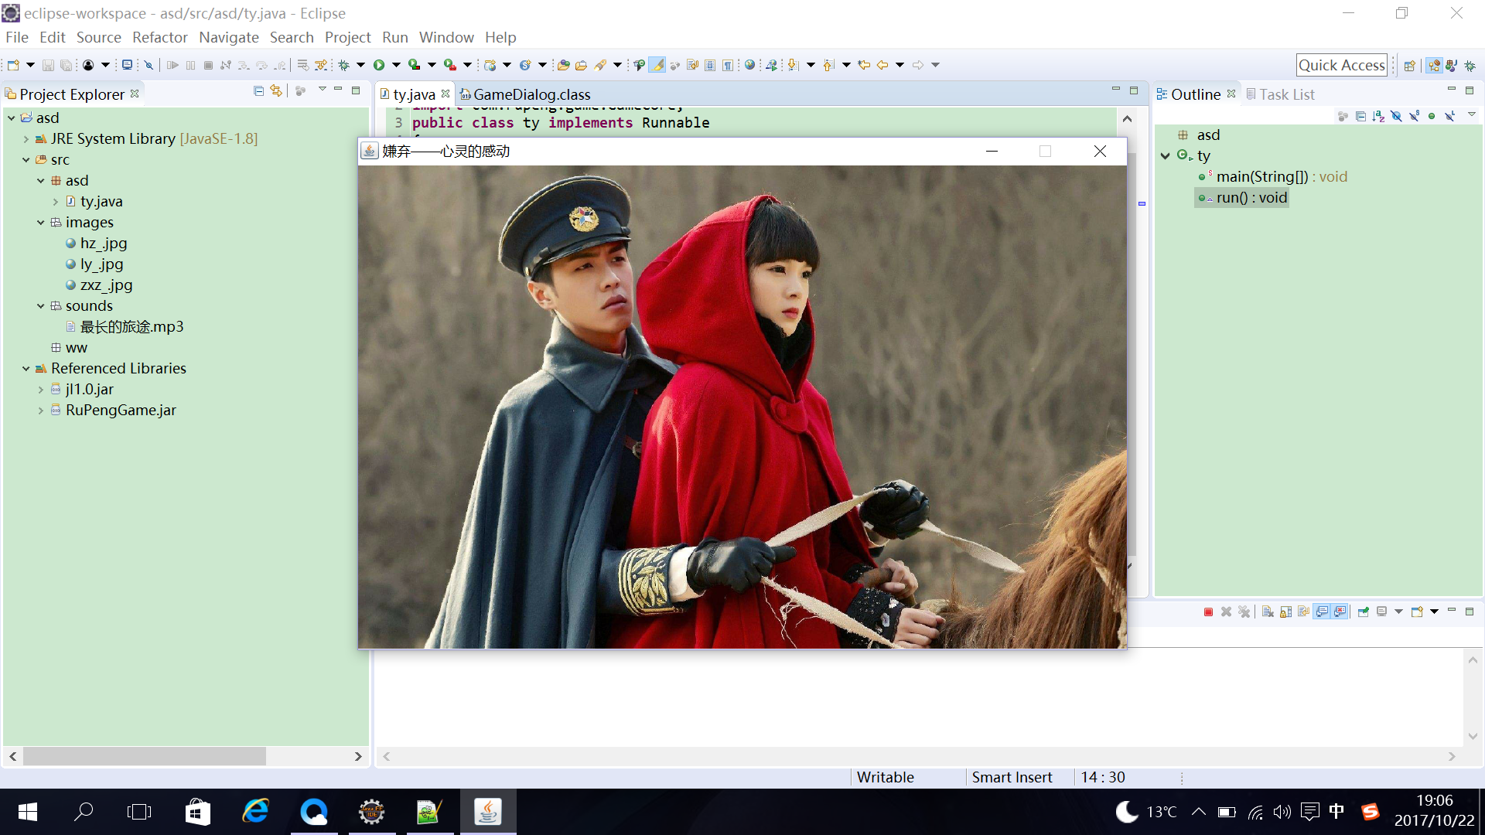The width and height of the screenshot is (1485, 835).
Task: Click Collapse All in the Outline toolbar
Action: click(x=1360, y=116)
